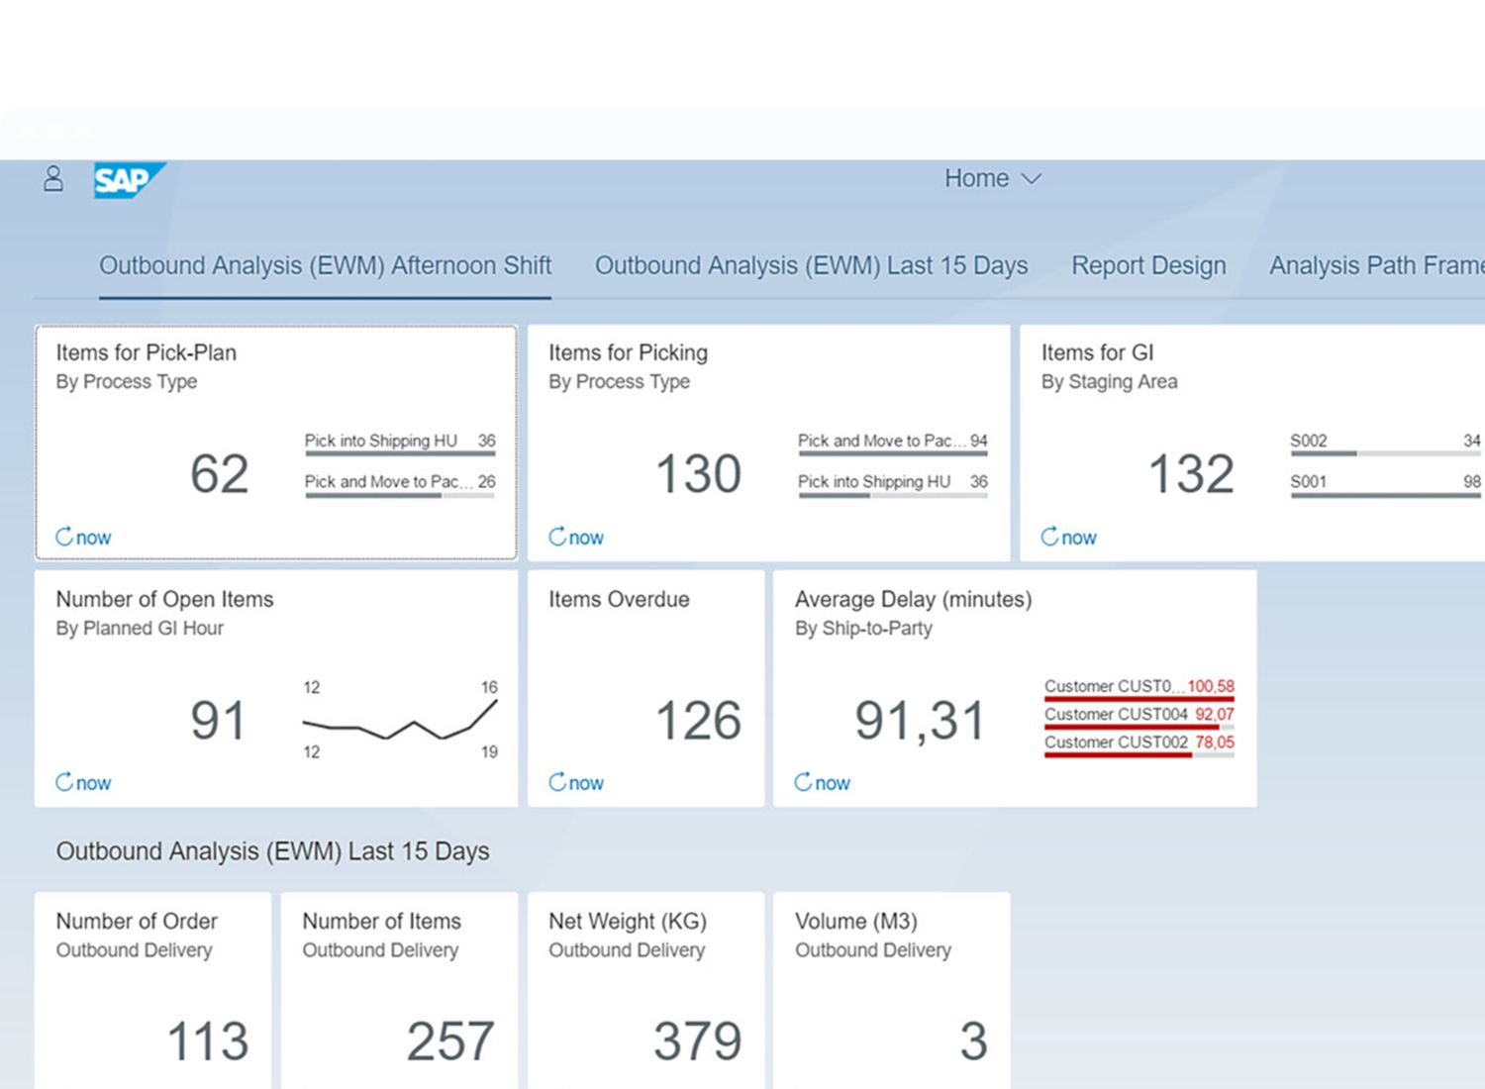Open the Analysis Path Framework tab
The image size is (1485, 1089).
[1376, 266]
